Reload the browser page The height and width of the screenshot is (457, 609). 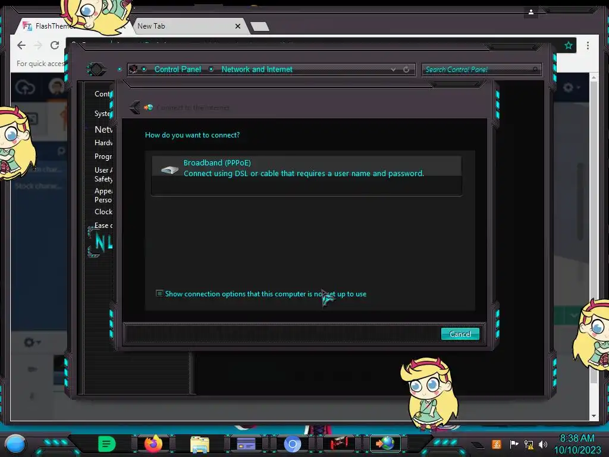[x=55, y=45]
